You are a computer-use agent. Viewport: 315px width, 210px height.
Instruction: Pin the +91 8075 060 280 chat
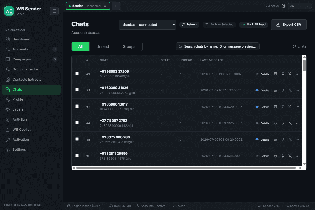283,140
